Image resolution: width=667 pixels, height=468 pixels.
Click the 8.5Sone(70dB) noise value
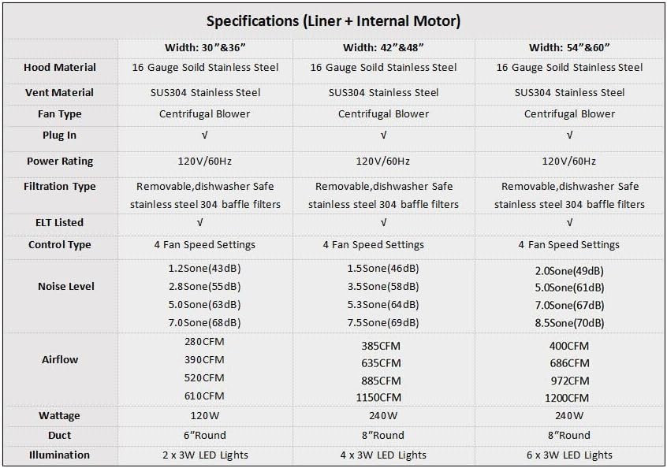[569, 323]
